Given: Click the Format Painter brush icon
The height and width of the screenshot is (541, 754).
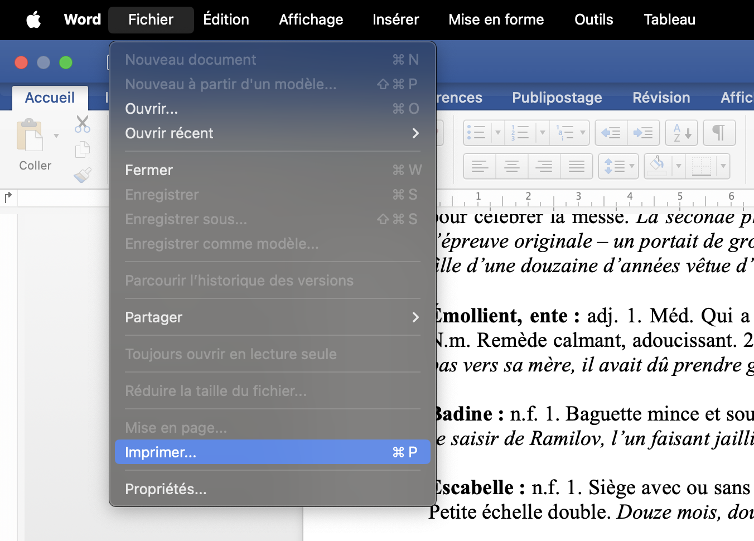Looking at the screenshot, I should click(83, 175).
